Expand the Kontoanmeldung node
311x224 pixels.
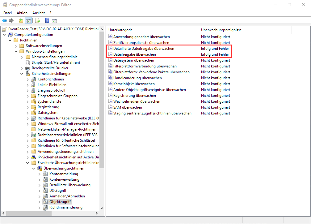[40, 174]
